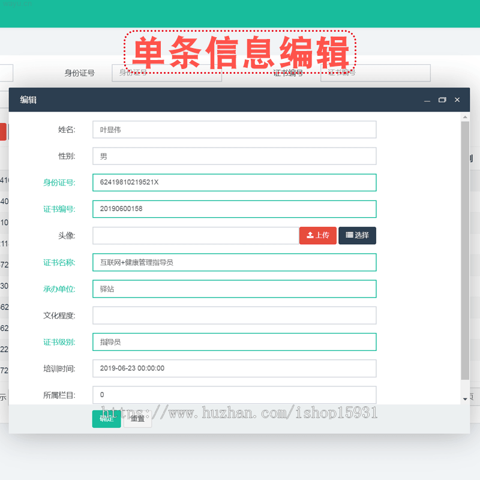The image size is (480, 480).
Task: Focus the 性别 gender input field
Action: 235,156
